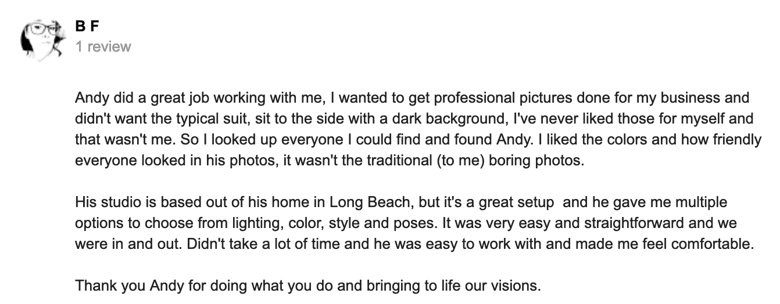Open the B F reviewer profile name

(x=85, y=26)
